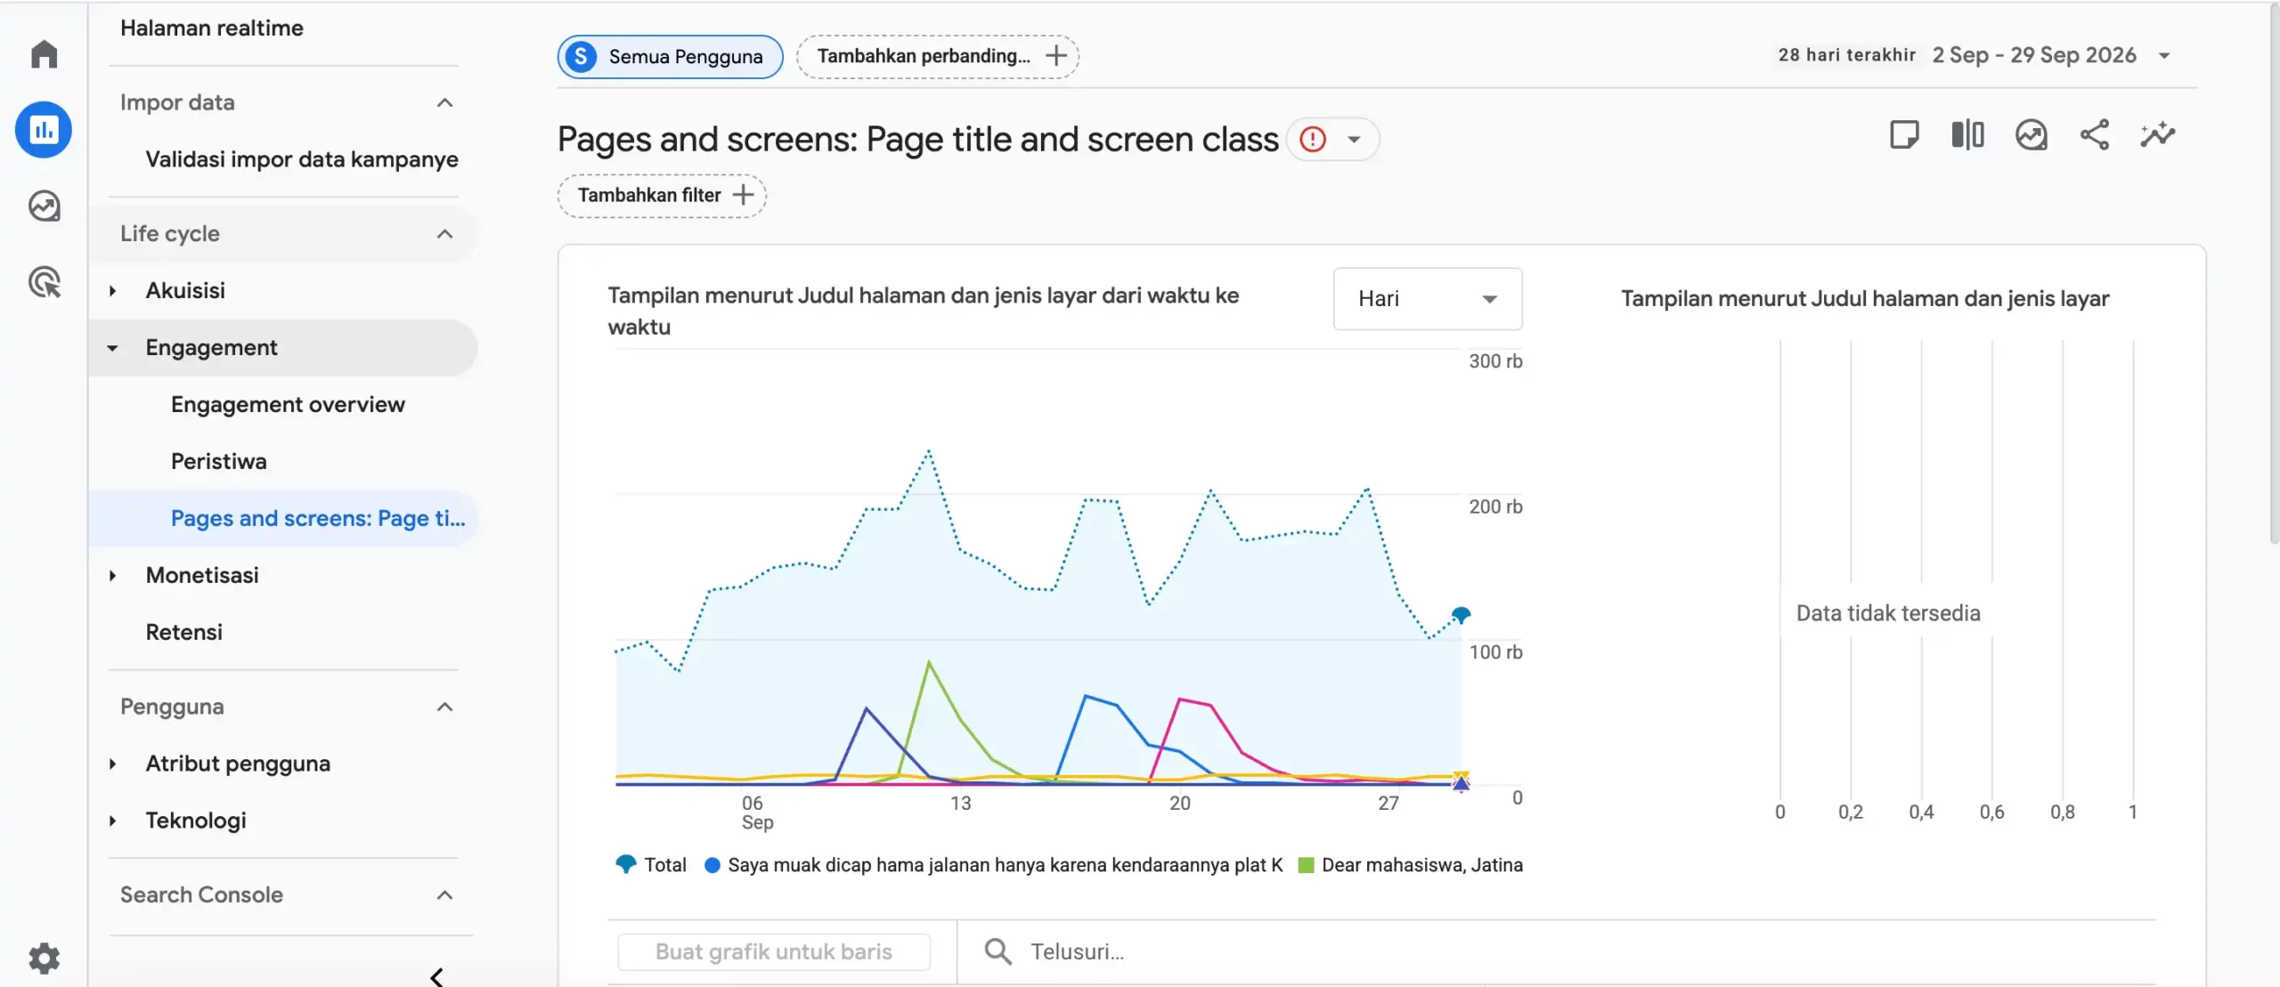The height and width of the screenshot is (987, 2280).
Task: Open Retensi report
Action: pyautogui.click(x=184, y=633)
